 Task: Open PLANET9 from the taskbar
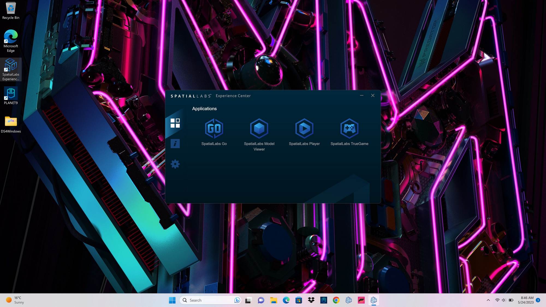pos(324,300)
